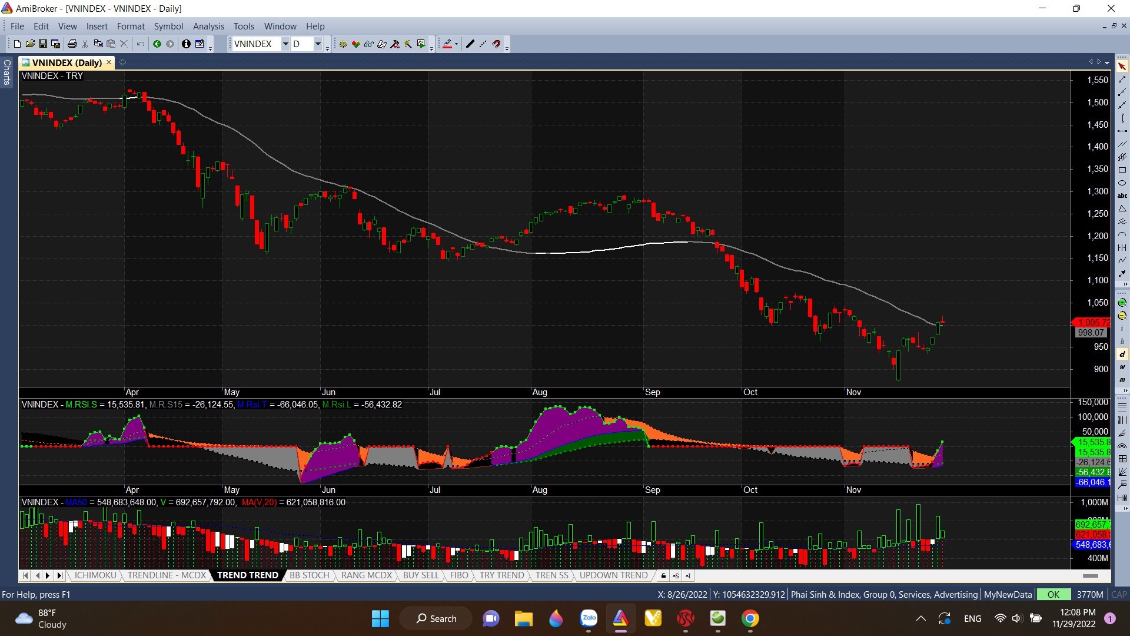This screenshot has width=1130, height=636.
Task: Expand the drawing color dropdown arrow
Action: point(456,44)
